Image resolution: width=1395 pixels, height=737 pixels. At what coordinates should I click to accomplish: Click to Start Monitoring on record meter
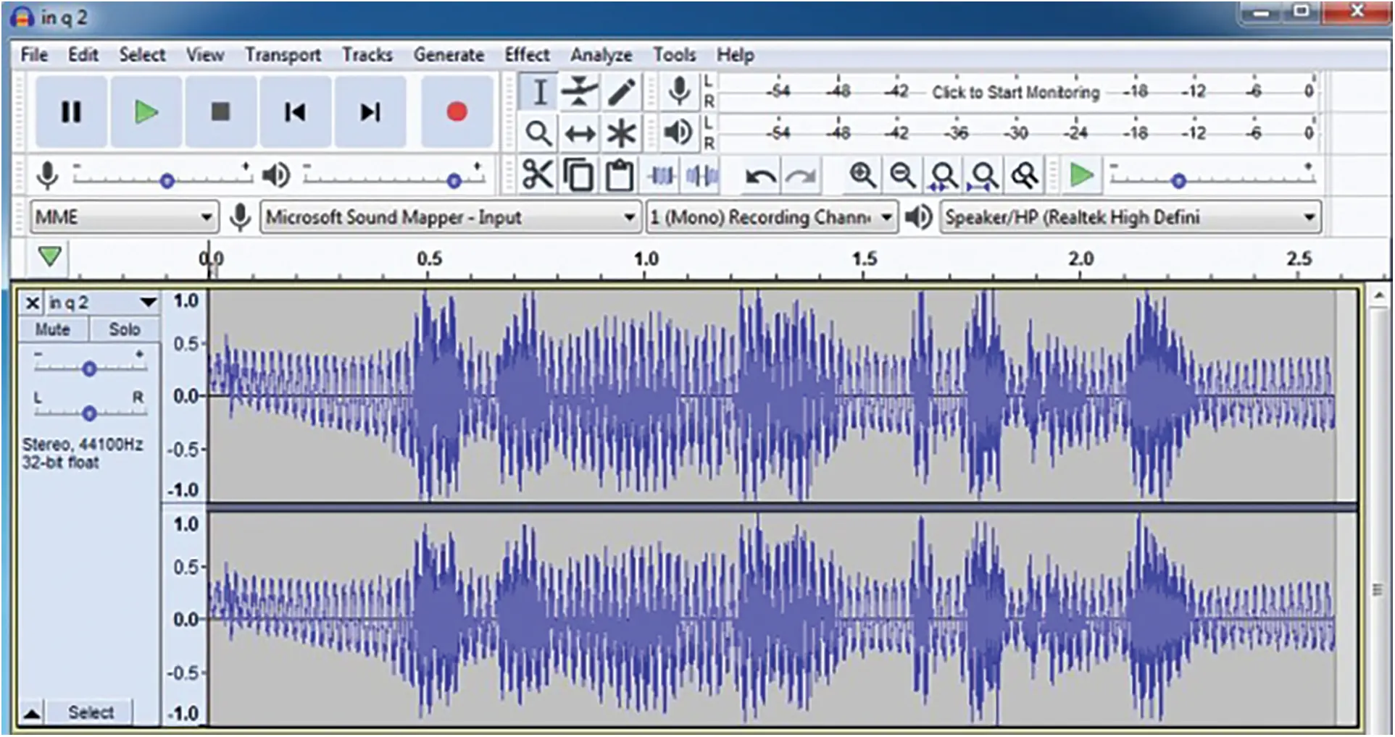1015,92
